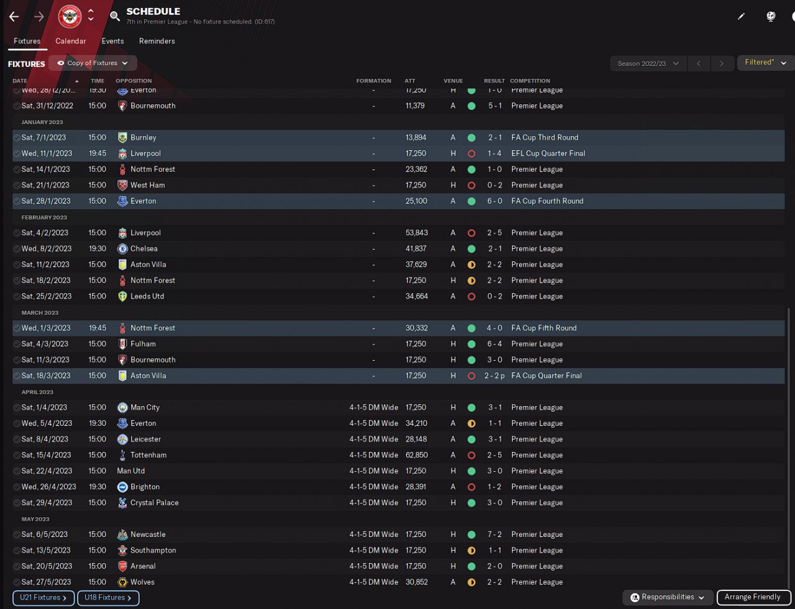Viewport: 795px width, 609px height.
Task: Switch to the Fixtures tab
Action: [27, 41]
